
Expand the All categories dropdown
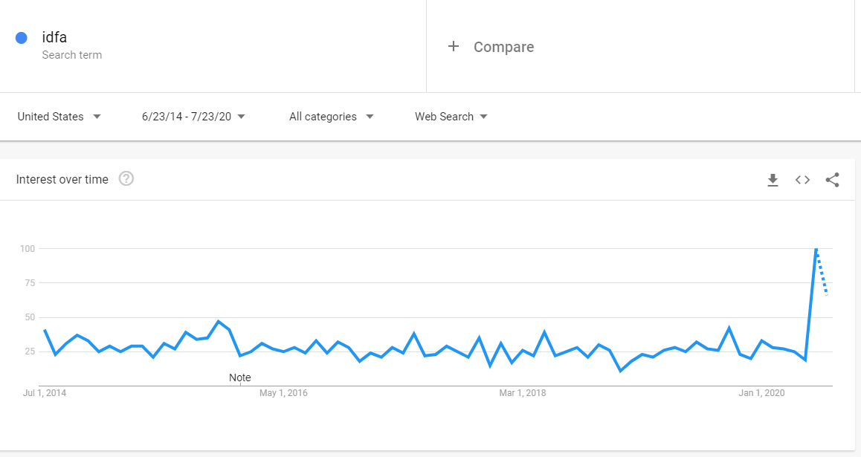(331, 117)
